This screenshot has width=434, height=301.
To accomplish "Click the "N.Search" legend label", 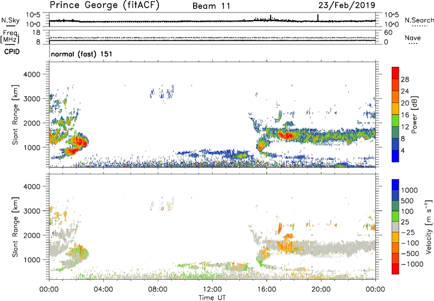I will click(x=419, y=20).
